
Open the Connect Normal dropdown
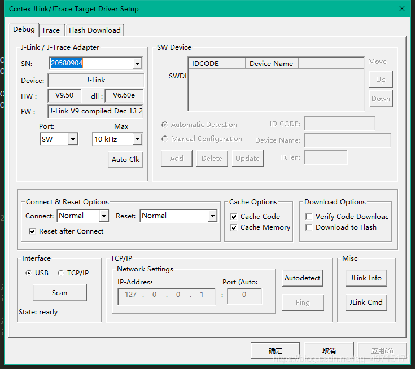(104, 216)
